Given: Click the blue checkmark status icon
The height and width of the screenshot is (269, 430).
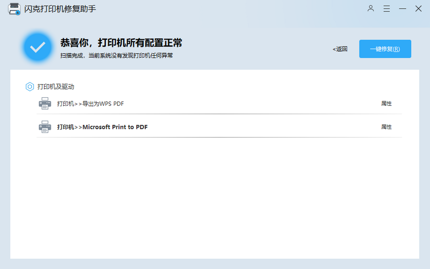Looking at the screenshot, I should [x=37, y=47].
